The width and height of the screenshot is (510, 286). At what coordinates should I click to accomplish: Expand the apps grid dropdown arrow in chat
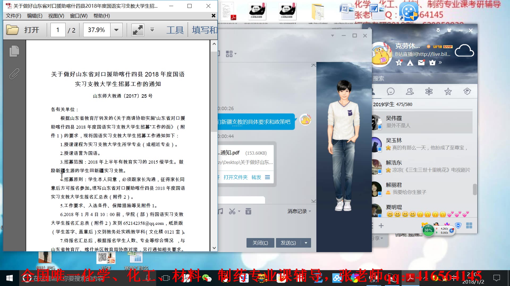point(235,54)
